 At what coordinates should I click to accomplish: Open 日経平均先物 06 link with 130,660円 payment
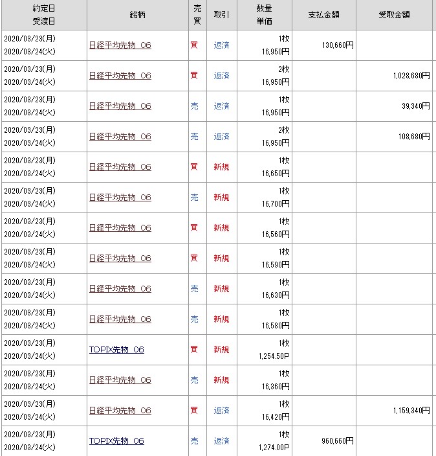tap(120, 45)
